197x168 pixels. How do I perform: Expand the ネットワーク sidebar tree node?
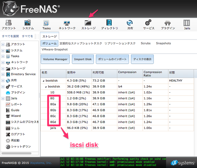pos(3,62)
